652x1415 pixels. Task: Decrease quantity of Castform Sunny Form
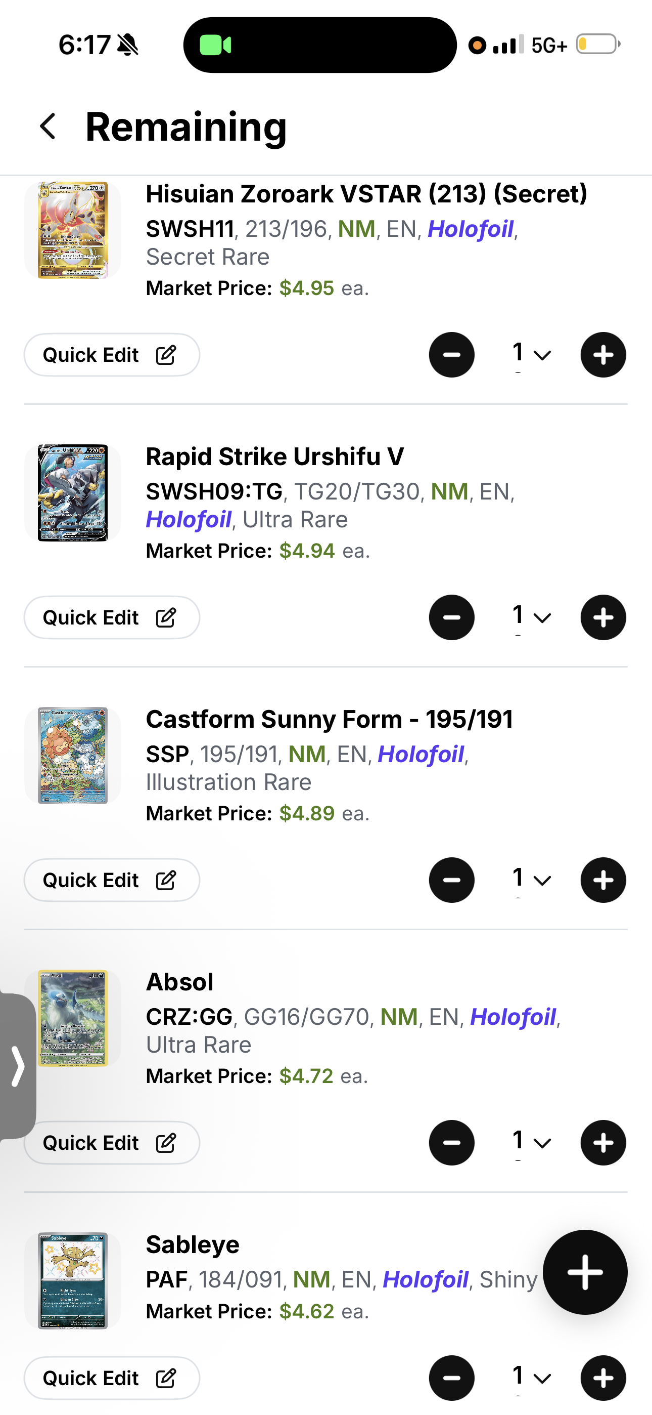(452, 880)
